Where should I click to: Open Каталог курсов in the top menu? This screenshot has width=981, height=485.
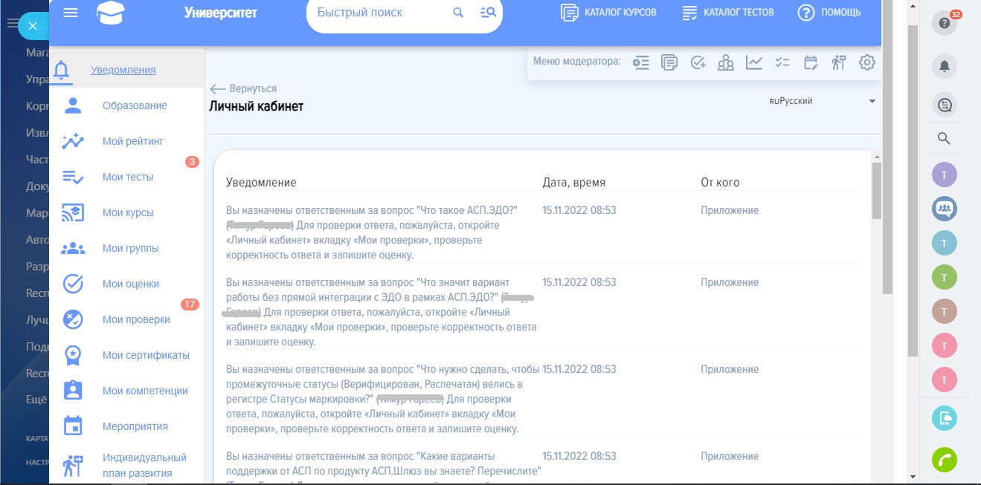[609, 13]
